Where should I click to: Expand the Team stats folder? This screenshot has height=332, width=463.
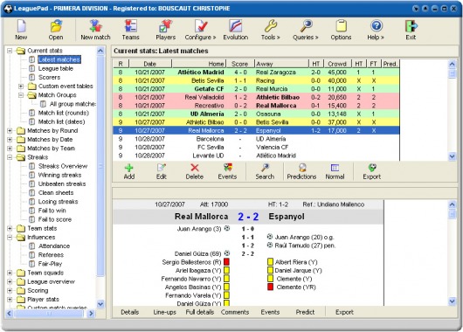coord(10,228)
